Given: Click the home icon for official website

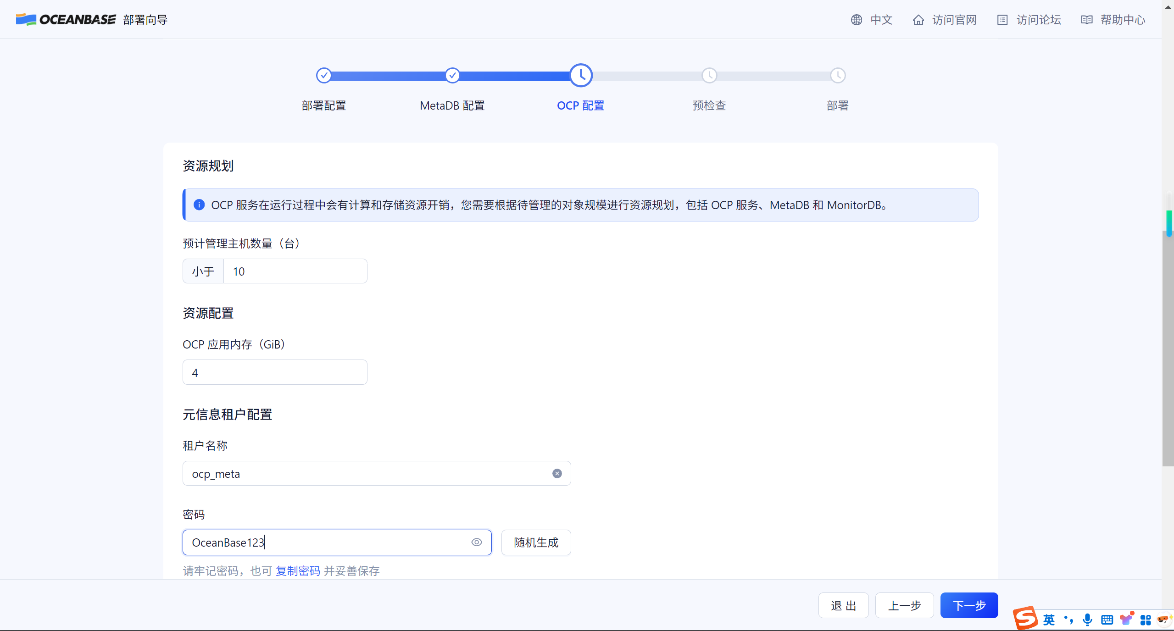Looking at the screenshot, I should pyautogui.click(x=918, y=20).
